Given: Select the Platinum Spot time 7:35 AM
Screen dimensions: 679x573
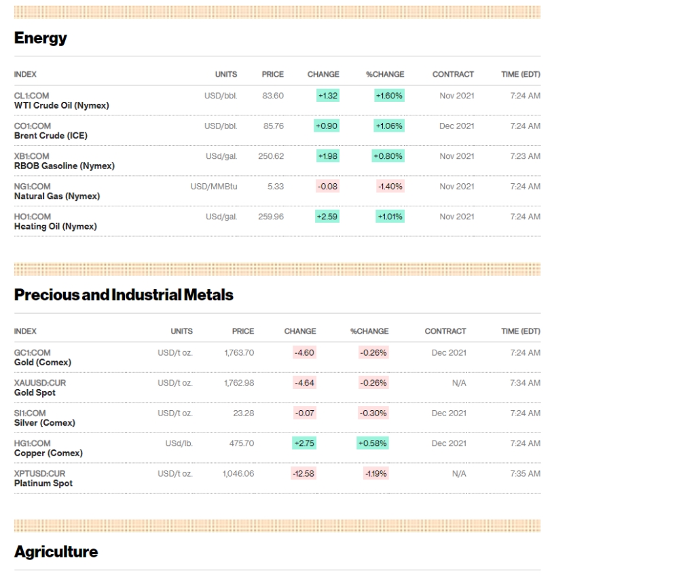Looking at the screenshot, I should coord(526,474).
